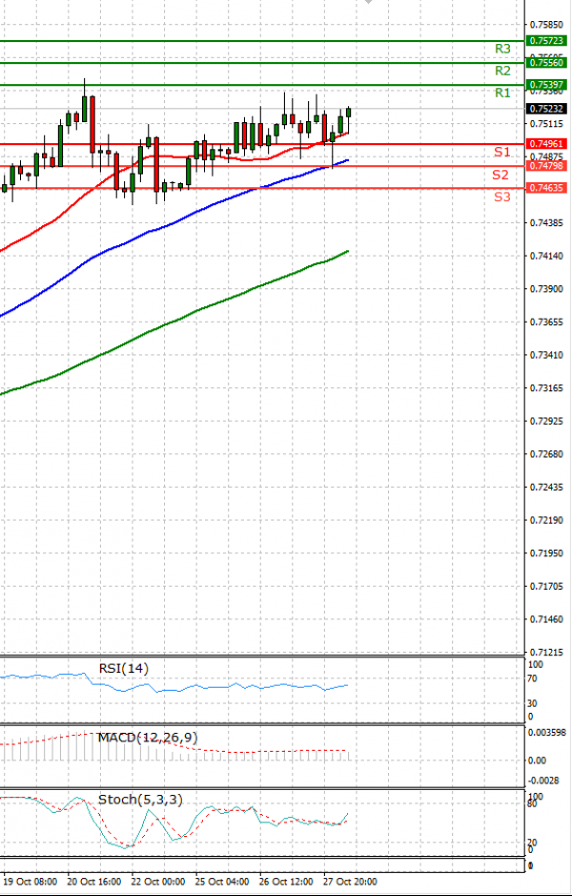Click the S3 support label
This screenshot has height=896, width=572.
pyautogui.click(x=501, y=198)
